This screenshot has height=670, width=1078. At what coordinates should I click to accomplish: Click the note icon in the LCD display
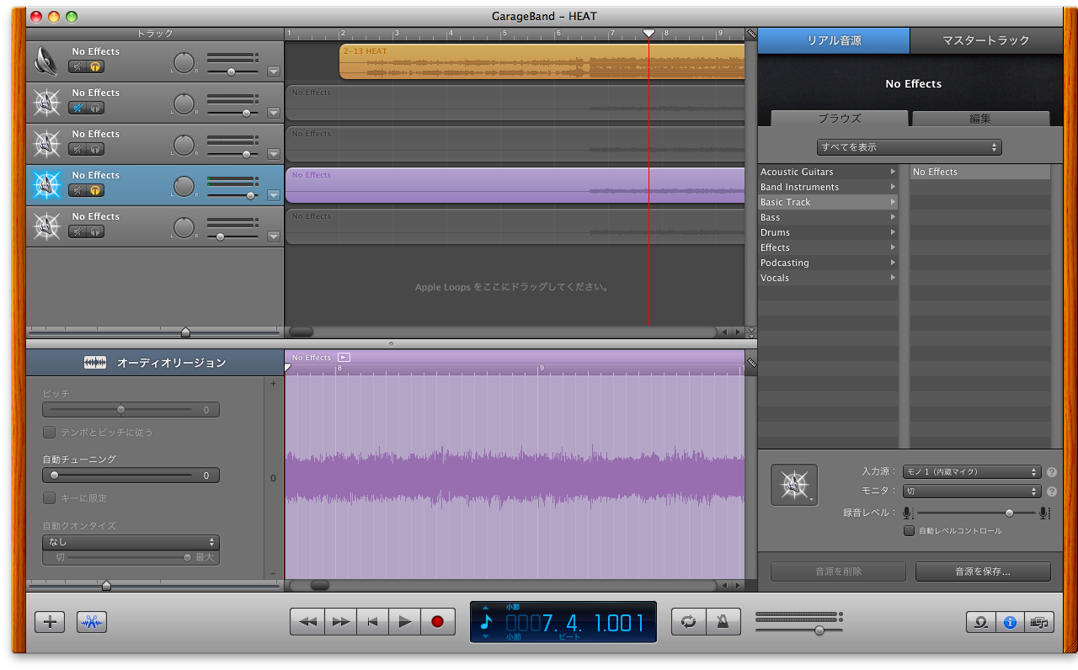tap(485, 622)
